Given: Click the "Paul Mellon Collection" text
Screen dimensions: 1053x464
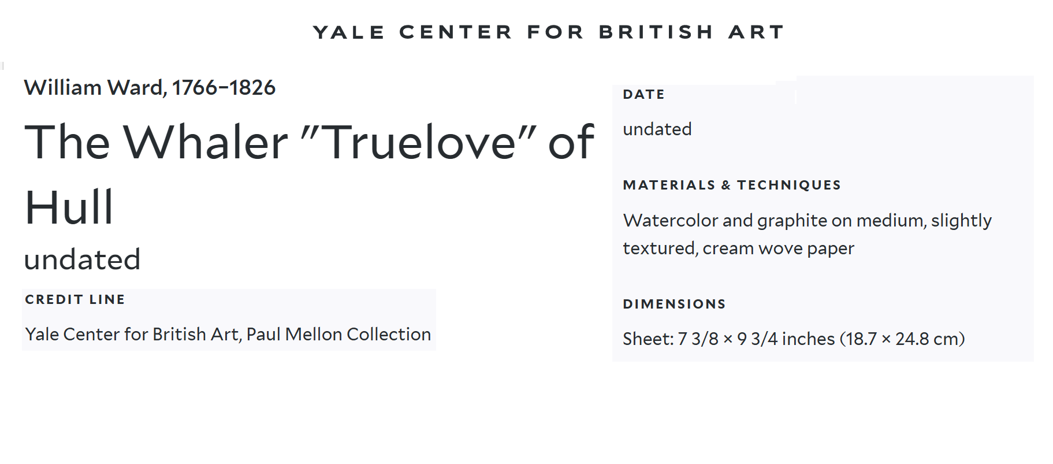Looking at the screenshot, I should 338,334.
